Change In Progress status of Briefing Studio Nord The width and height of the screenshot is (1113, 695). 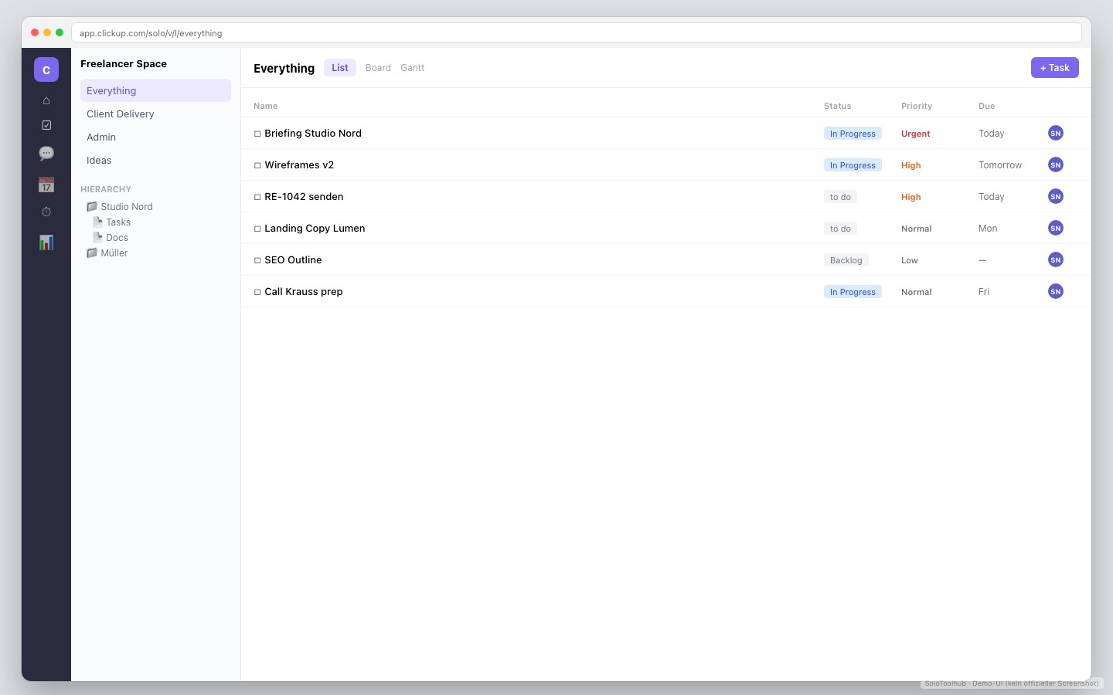(853, 134)
